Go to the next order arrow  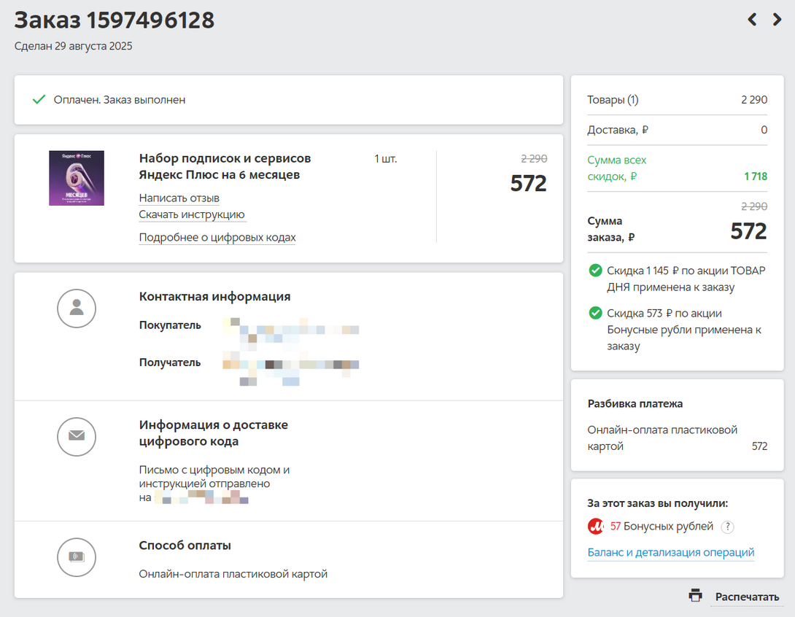coord(777,20)
